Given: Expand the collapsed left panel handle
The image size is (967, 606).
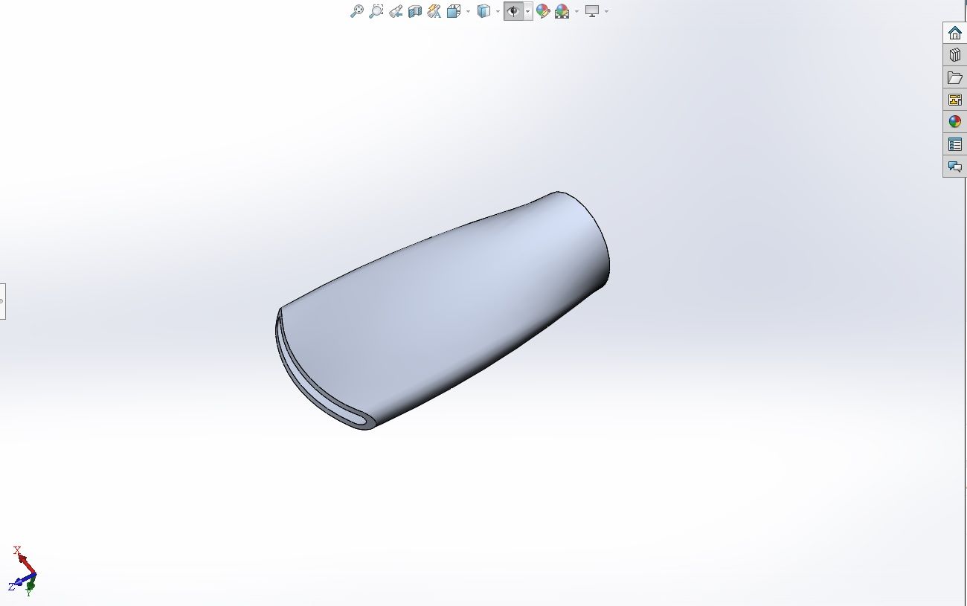Looking at the screenshot, I should 2,301.
